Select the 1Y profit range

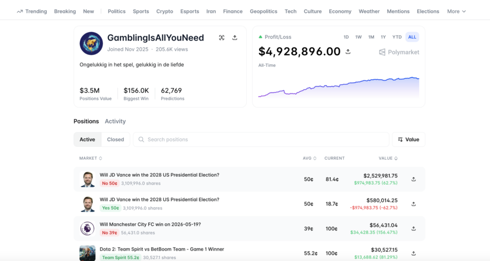tap(383, 37)
